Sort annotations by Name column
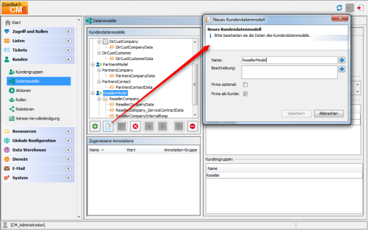Screen dimensions: 368x230 (106, 150)
